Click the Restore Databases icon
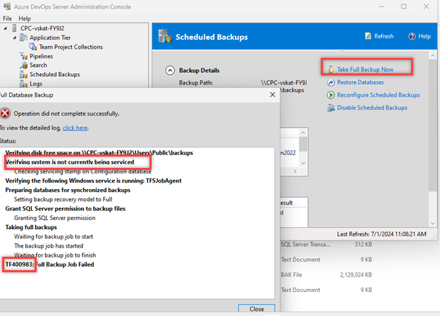Viewport: 440px width, 316px height. click(x=330, y=82)
